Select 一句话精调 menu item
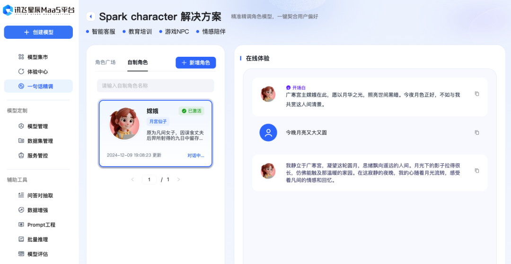The width and height of the screenshot is (511, 264). click(38, 87)
